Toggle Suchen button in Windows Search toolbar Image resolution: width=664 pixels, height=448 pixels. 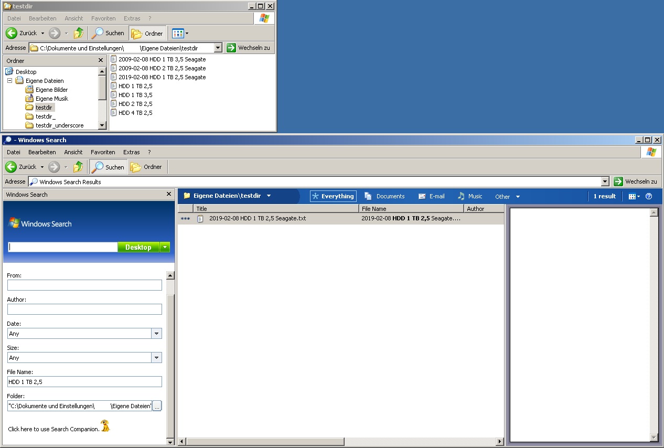coord(108,167)
